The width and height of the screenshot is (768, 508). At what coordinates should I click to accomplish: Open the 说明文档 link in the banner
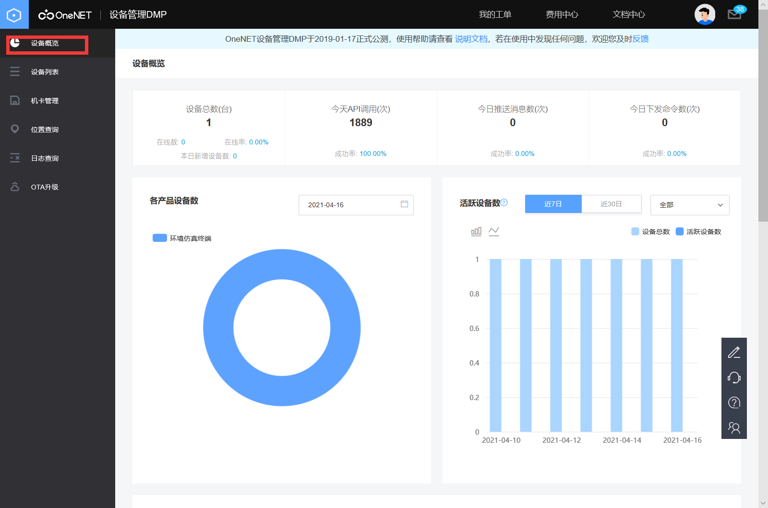point(470,39)
